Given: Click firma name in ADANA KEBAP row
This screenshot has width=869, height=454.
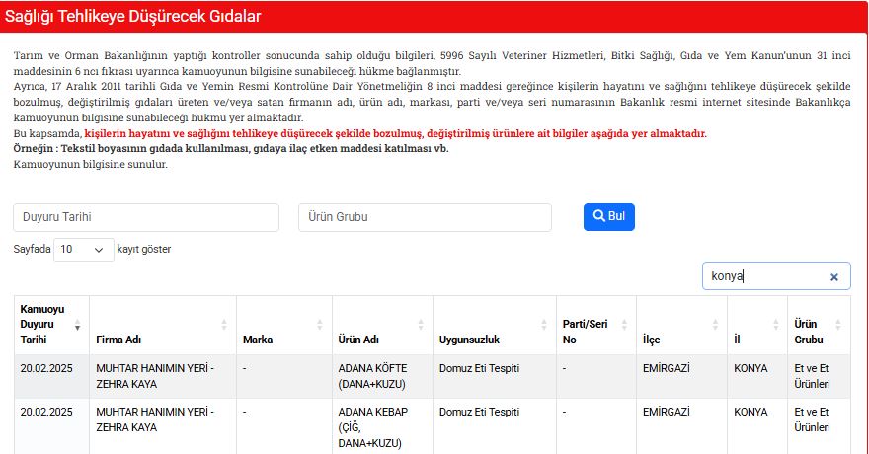Looking at the screenshot, I should pyautogui.click(x=155, y=419).
